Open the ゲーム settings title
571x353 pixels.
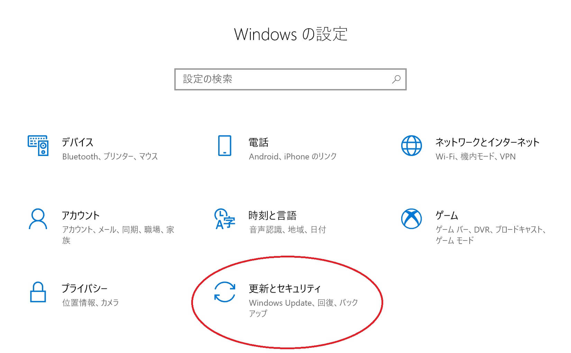tap(446, 215)
